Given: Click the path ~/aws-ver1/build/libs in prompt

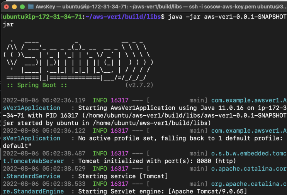Looking at the screenshot, I should [x=123, y=17].
